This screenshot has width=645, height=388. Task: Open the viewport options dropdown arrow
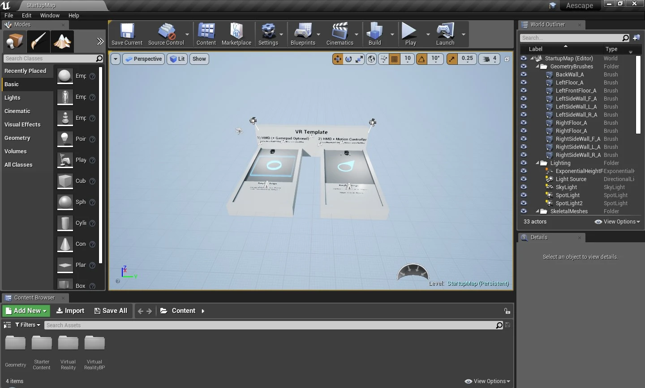(x=116, y=59)
